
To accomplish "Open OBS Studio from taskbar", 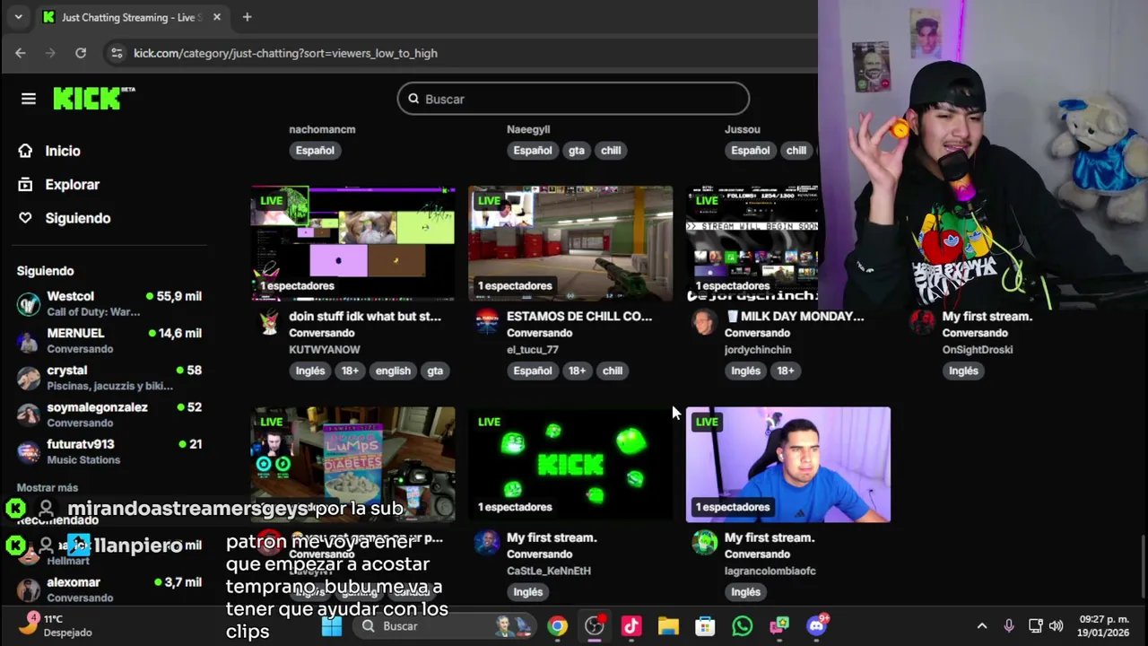I will [x=595, y=626].
